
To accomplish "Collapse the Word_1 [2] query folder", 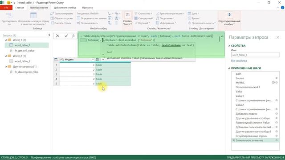I will [x=6, y=40].
